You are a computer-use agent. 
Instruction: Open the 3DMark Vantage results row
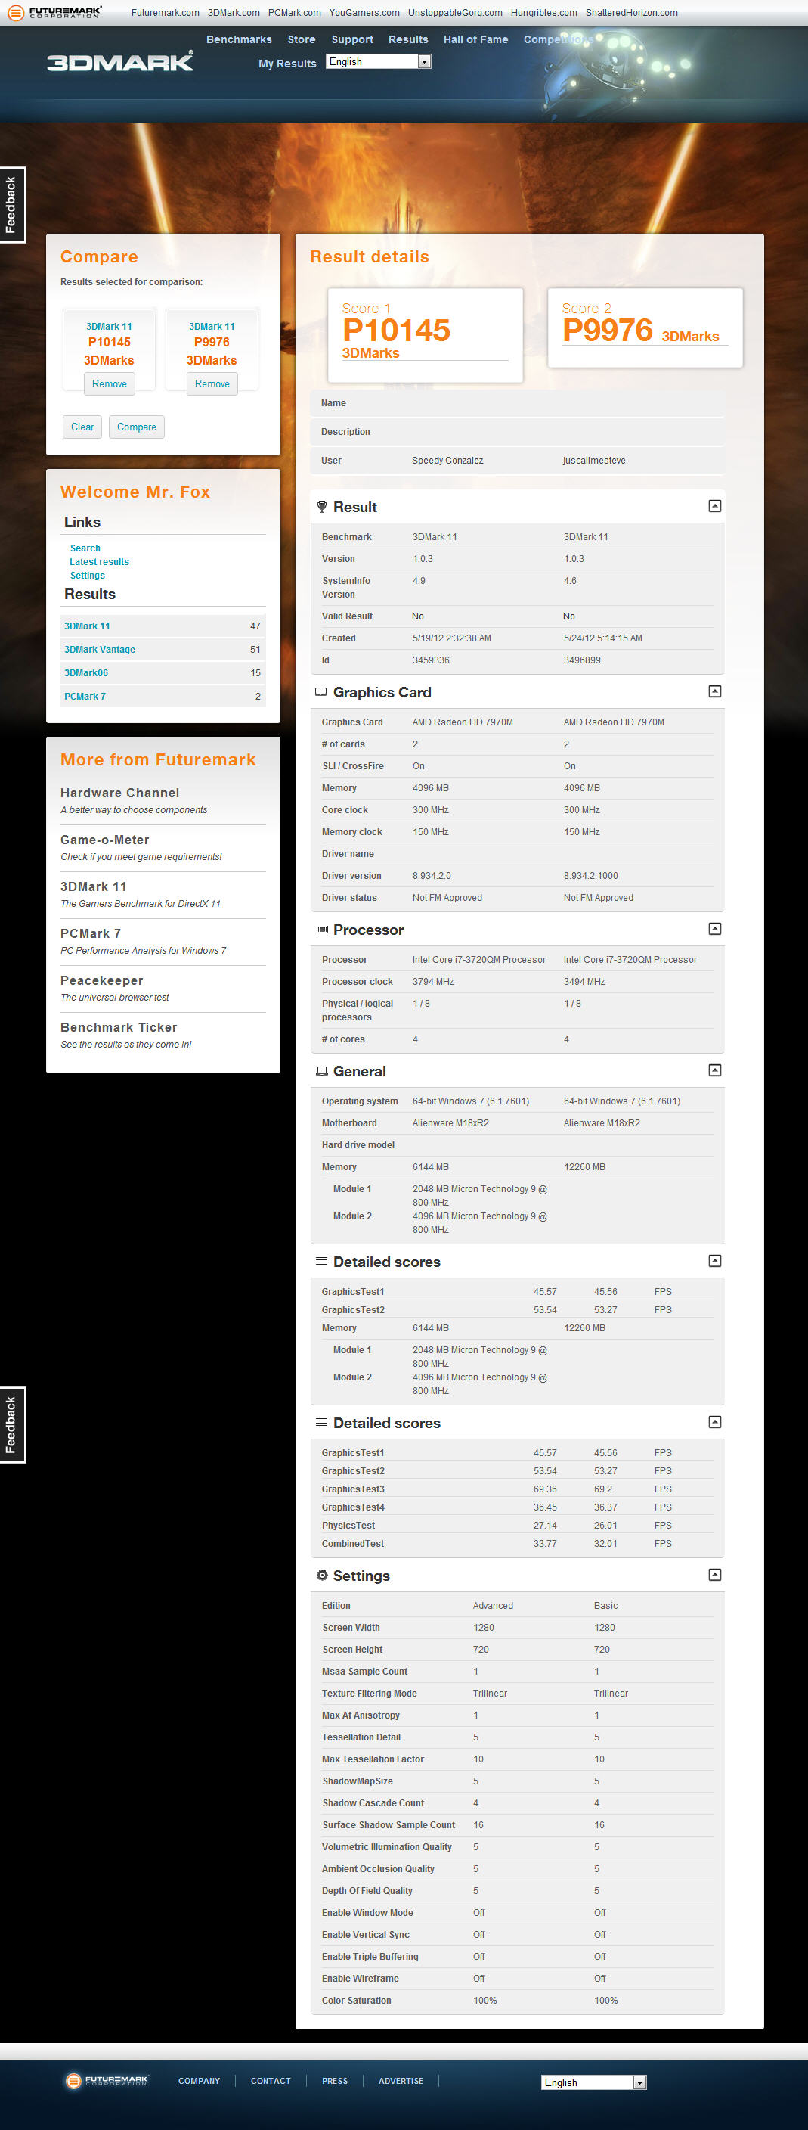pos(163,649)
